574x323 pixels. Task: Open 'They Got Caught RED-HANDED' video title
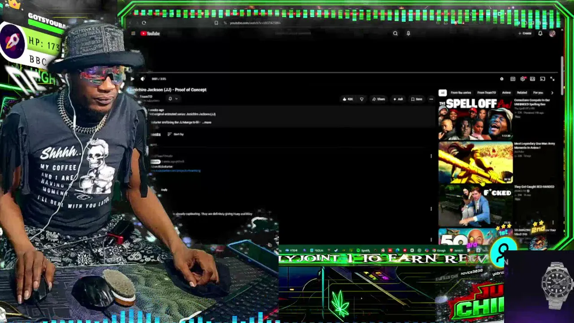tap(534, 187)
